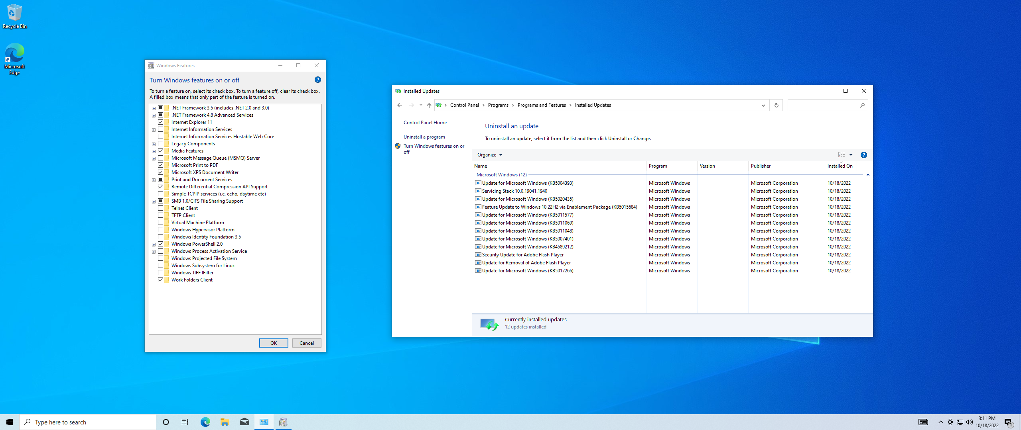
Task: Open the Windows Start menu
Action: click(x=10, y=422)
